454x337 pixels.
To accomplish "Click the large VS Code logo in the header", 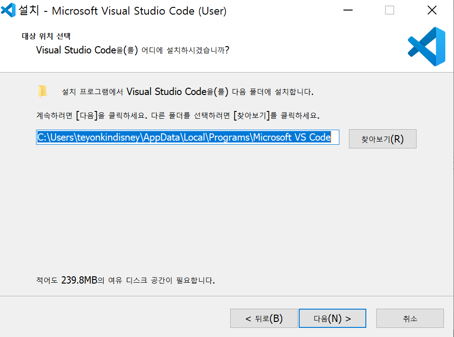I will [427, 47].
